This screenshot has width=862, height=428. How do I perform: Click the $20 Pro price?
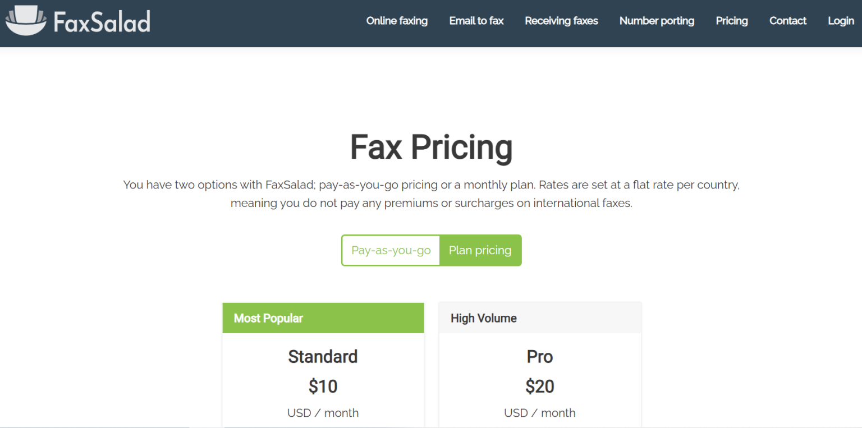click(x=539, y=386)
